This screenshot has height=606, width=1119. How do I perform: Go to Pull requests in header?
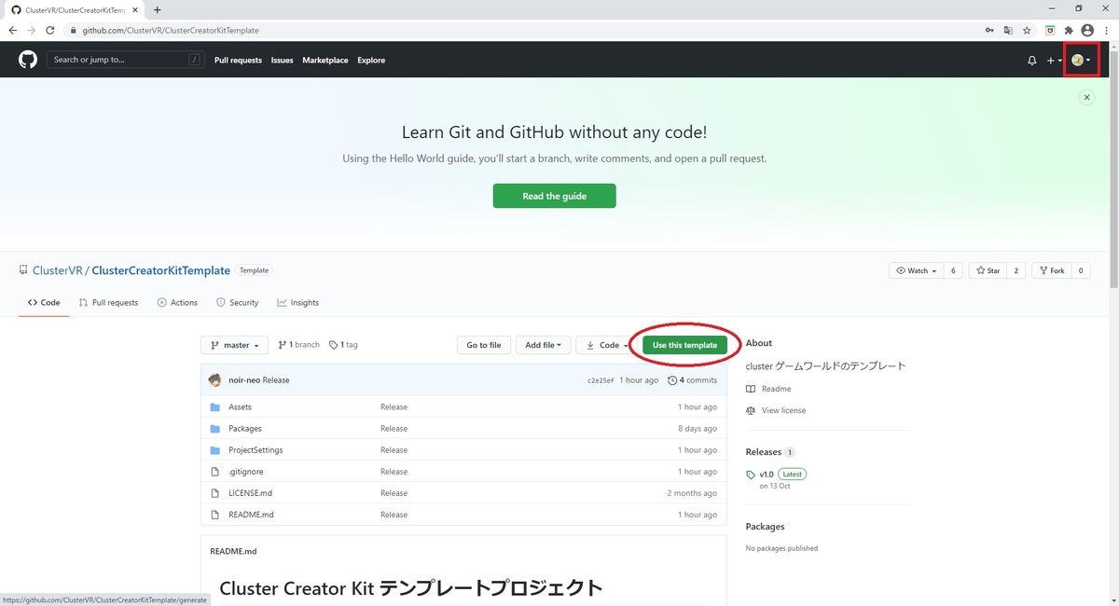(x=238, y=61)
